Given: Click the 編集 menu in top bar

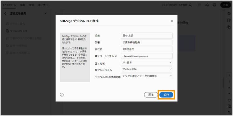Looking at the screenshot, I should click(x=23, y=5).
